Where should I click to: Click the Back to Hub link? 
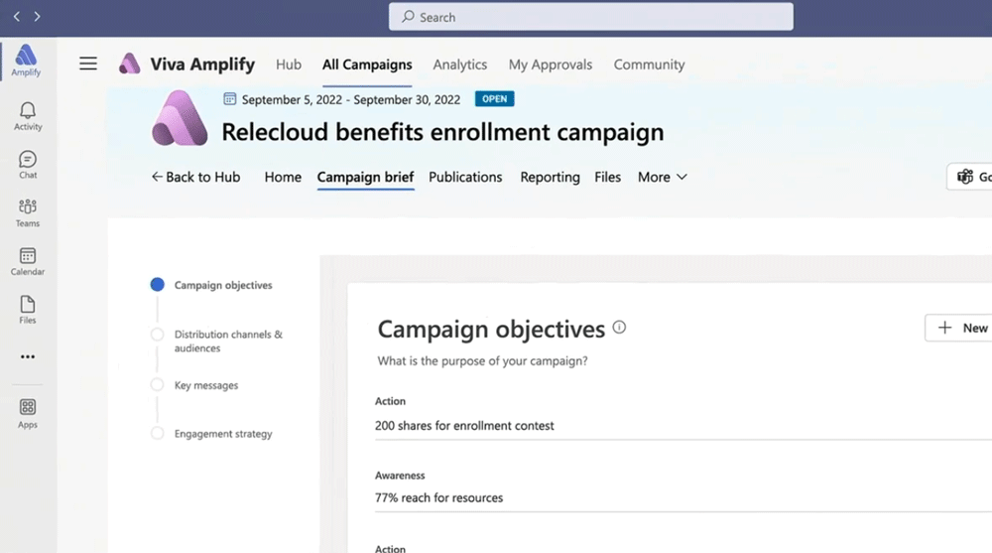pyautogui.click(x=195, y=178)
